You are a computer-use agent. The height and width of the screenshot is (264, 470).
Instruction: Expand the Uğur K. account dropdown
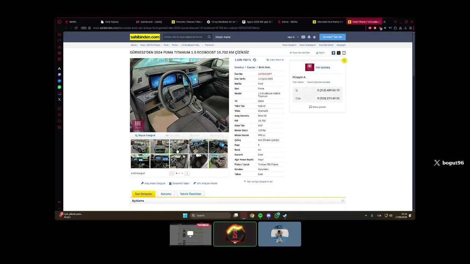click(x=293, y=37)
